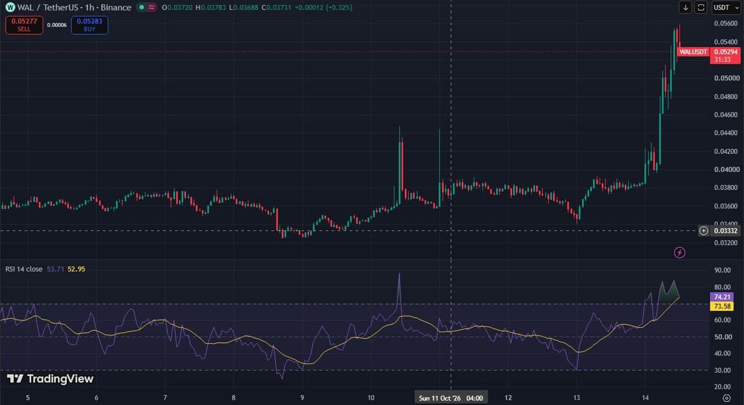Click the WALUSDT red price label
This screenshot has height=405, width=744.
coord(693,51)
